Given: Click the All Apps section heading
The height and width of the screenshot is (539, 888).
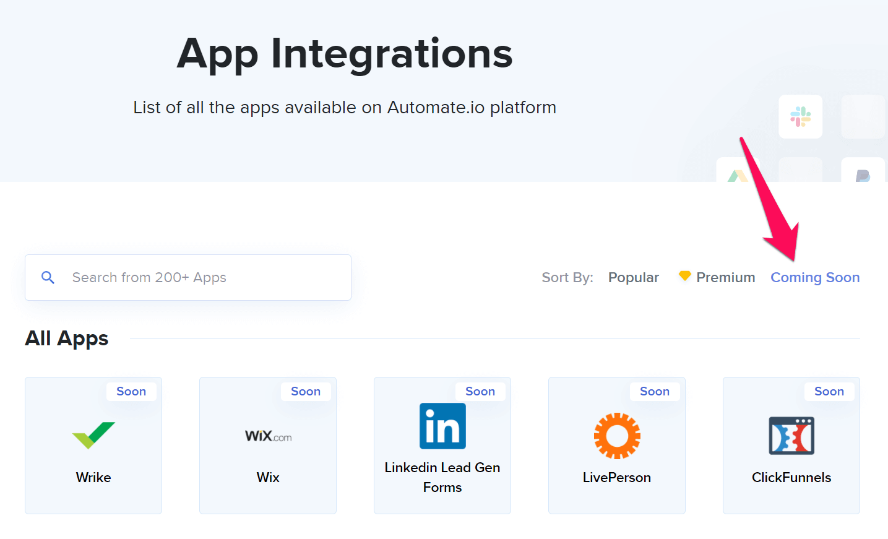Looking at the screenshot, I should click(x=67, y=338).
